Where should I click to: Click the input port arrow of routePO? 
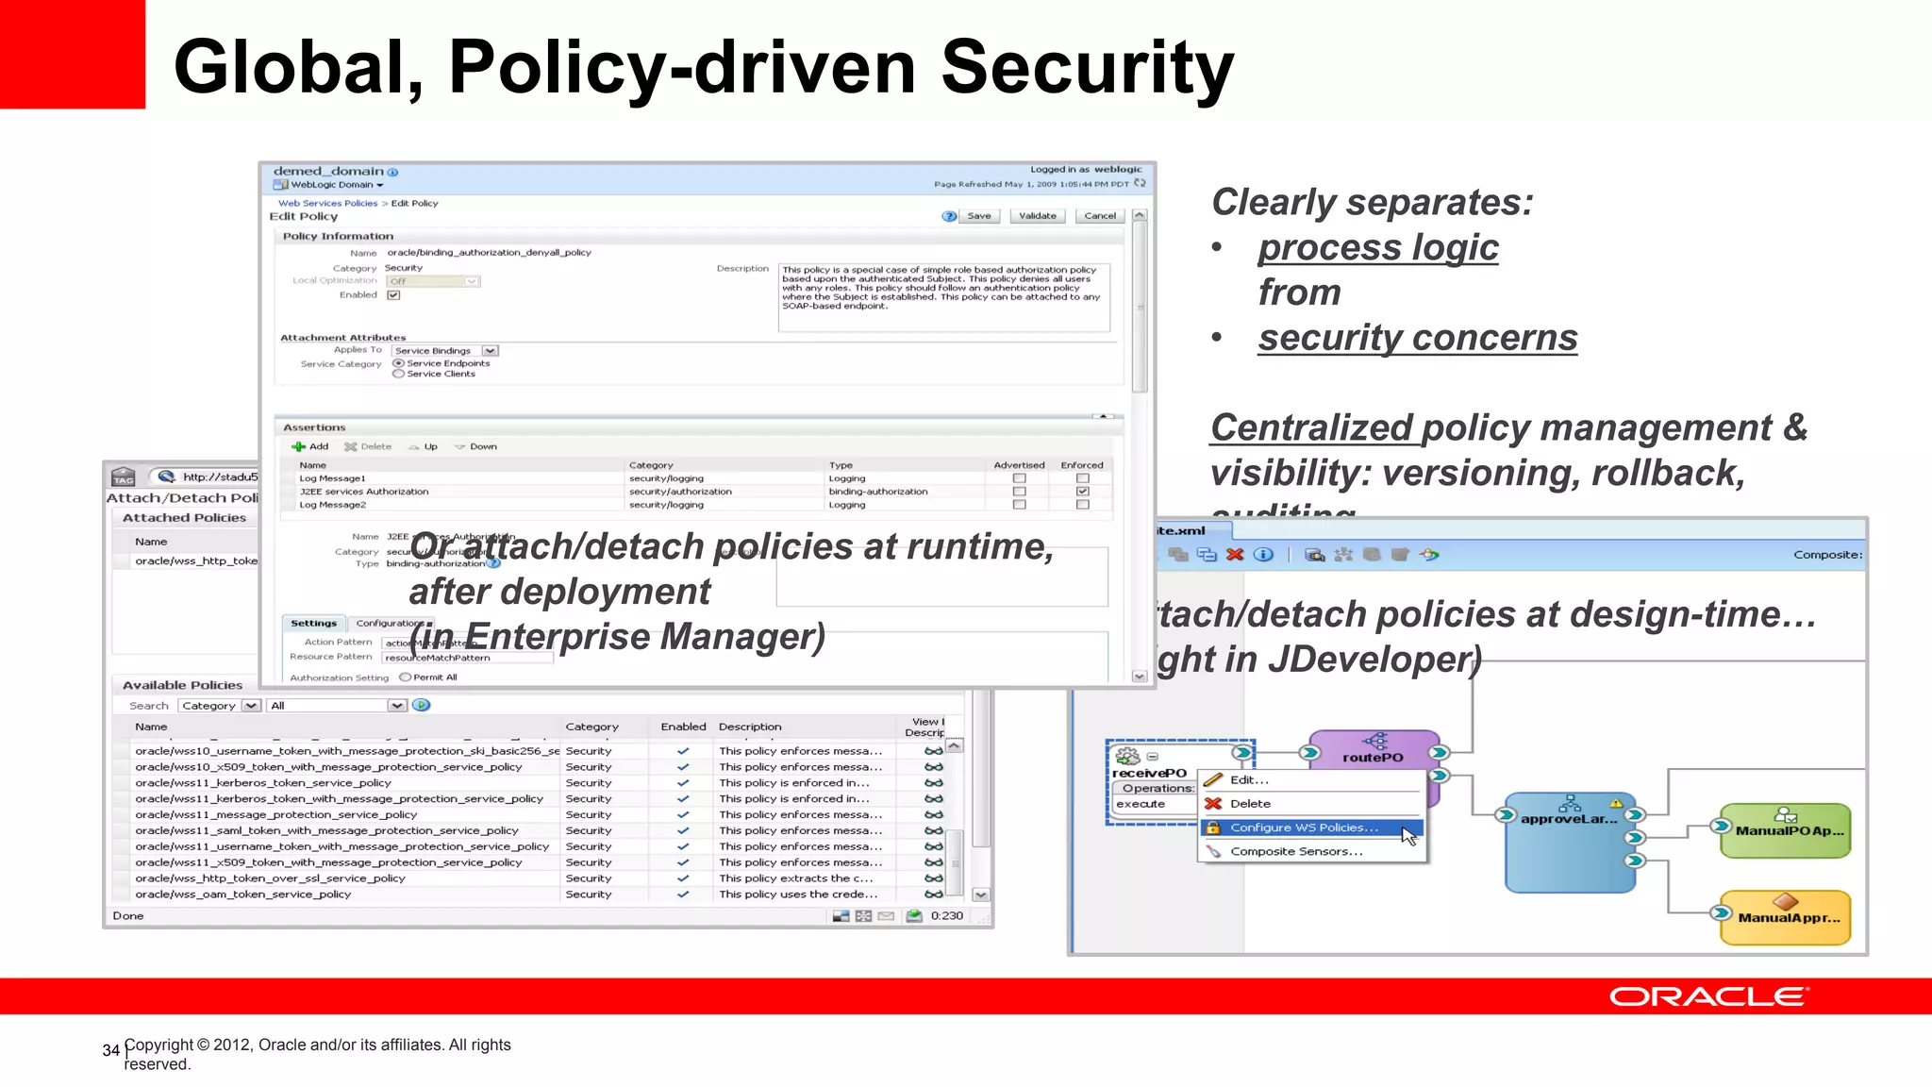click(1309, 753)
